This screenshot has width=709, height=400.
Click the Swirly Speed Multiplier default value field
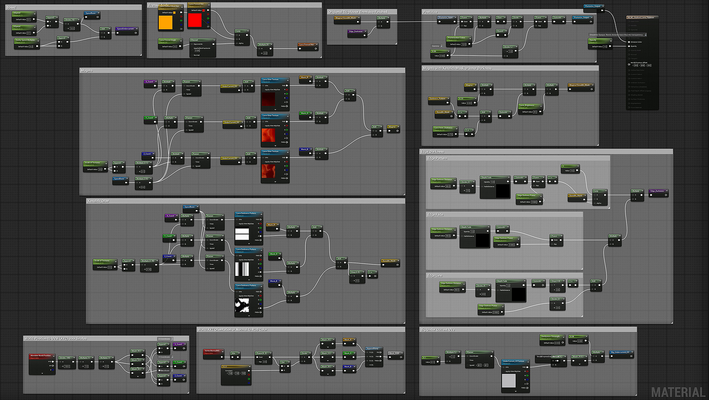pos(31,47)
